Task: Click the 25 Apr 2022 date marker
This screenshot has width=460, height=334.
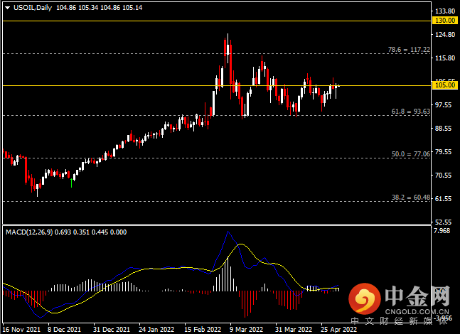Action: 339,330
